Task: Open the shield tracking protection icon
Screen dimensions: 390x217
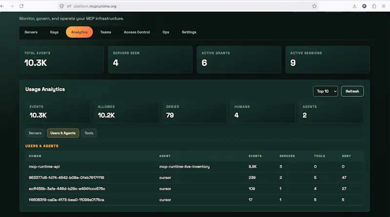Action: 62,6
